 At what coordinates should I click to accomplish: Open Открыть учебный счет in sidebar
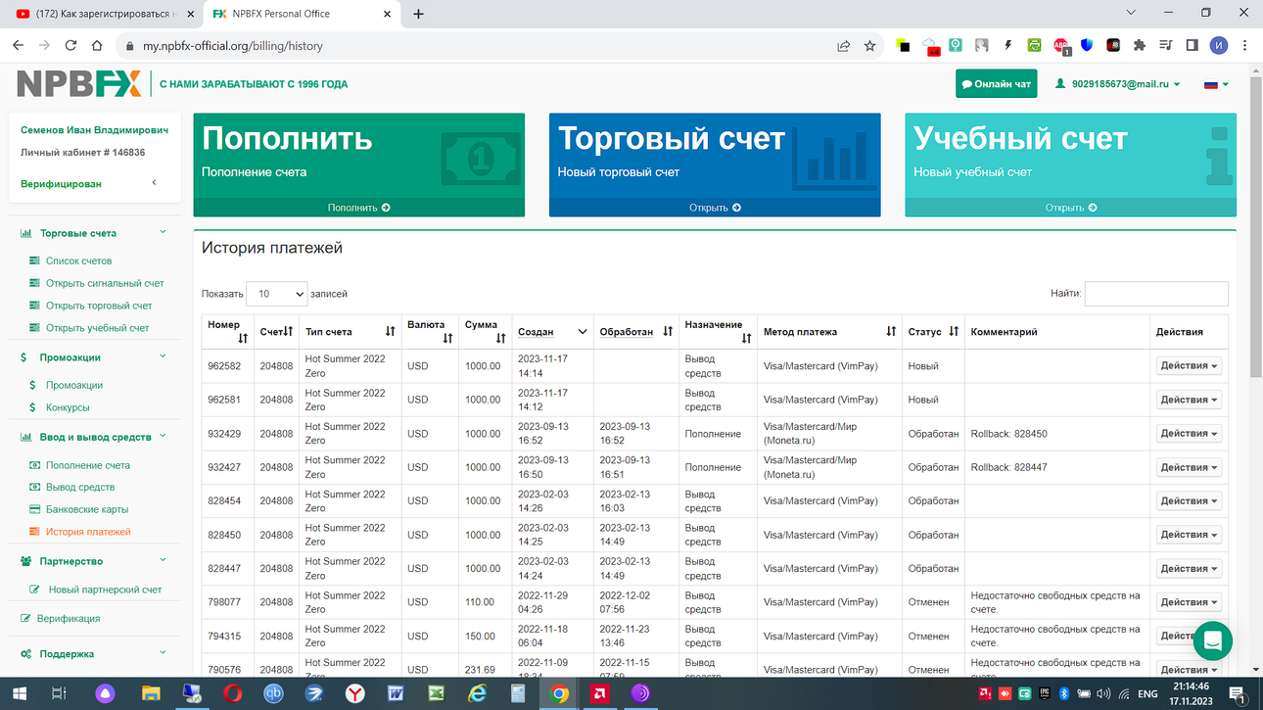click(97, 328)
